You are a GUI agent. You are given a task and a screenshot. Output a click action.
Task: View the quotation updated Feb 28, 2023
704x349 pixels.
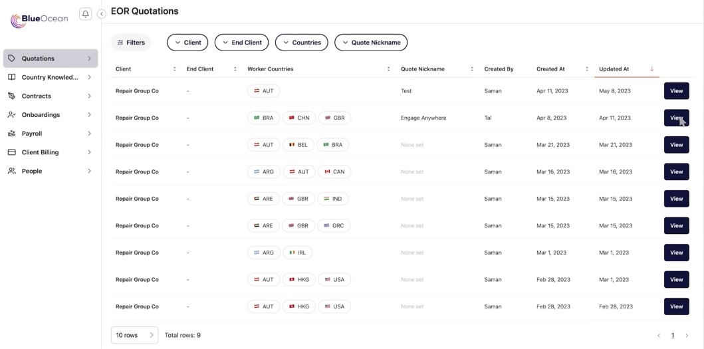676,306
